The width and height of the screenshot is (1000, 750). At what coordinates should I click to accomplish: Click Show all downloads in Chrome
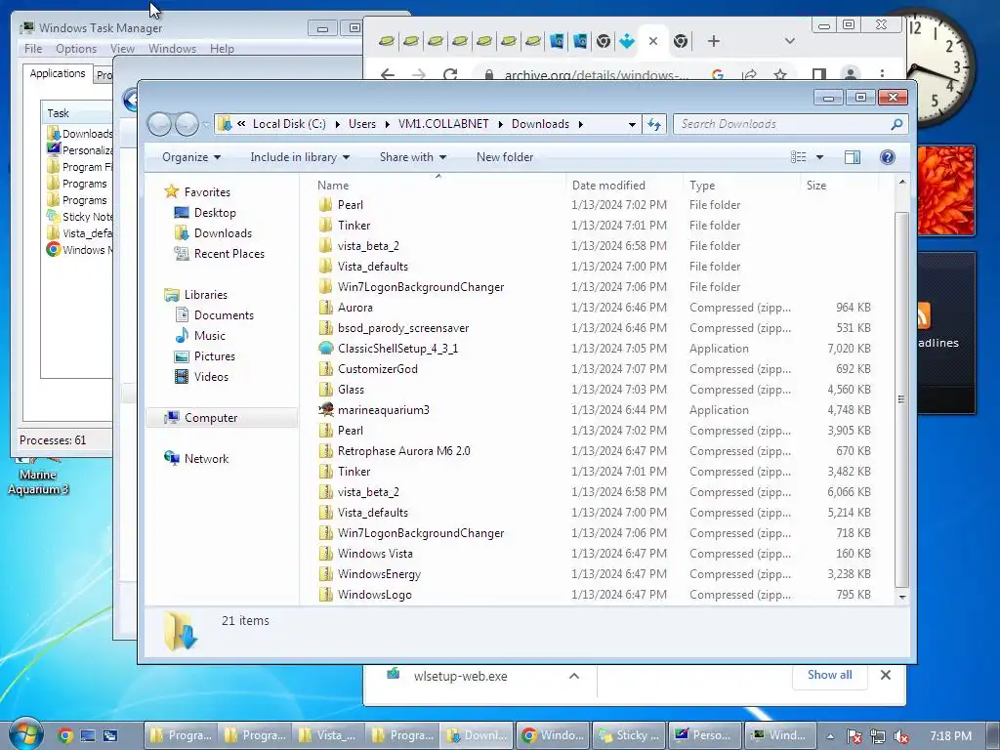click(829, 675)
